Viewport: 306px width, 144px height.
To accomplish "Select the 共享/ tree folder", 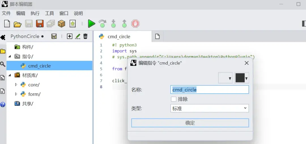I will (28, 104).
